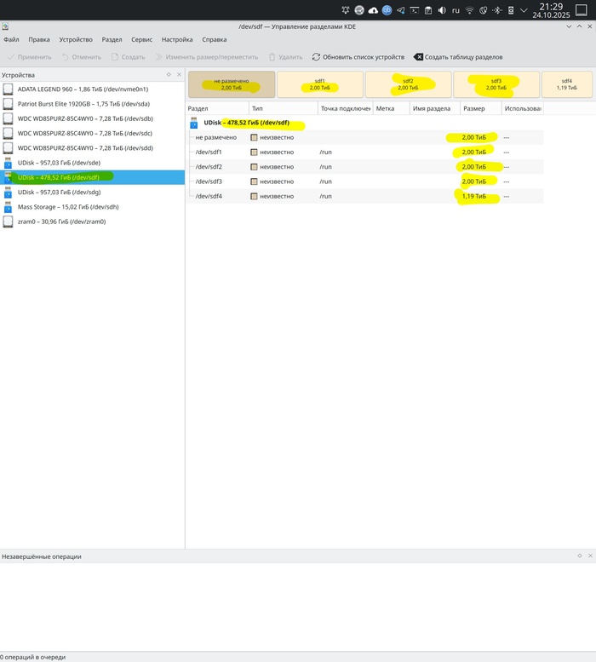This screenshot has width=596, height=662.
Task: Click the Refresh device list toolbar icon
Action: pyautogui.click(x=317, y=57)
